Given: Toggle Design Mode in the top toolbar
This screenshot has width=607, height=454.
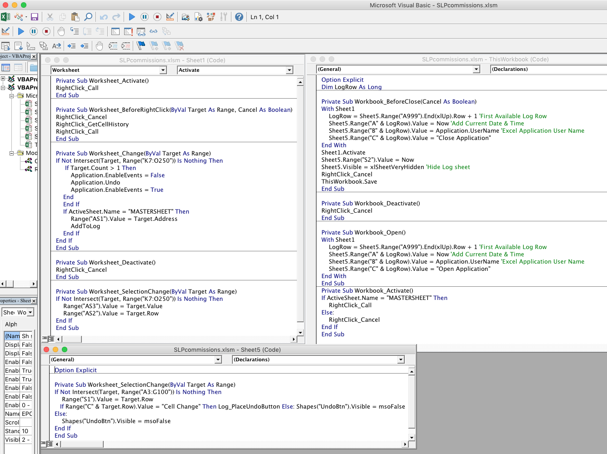Looking at the screenshot, I should pyautogui.click(x=170, y=17).
